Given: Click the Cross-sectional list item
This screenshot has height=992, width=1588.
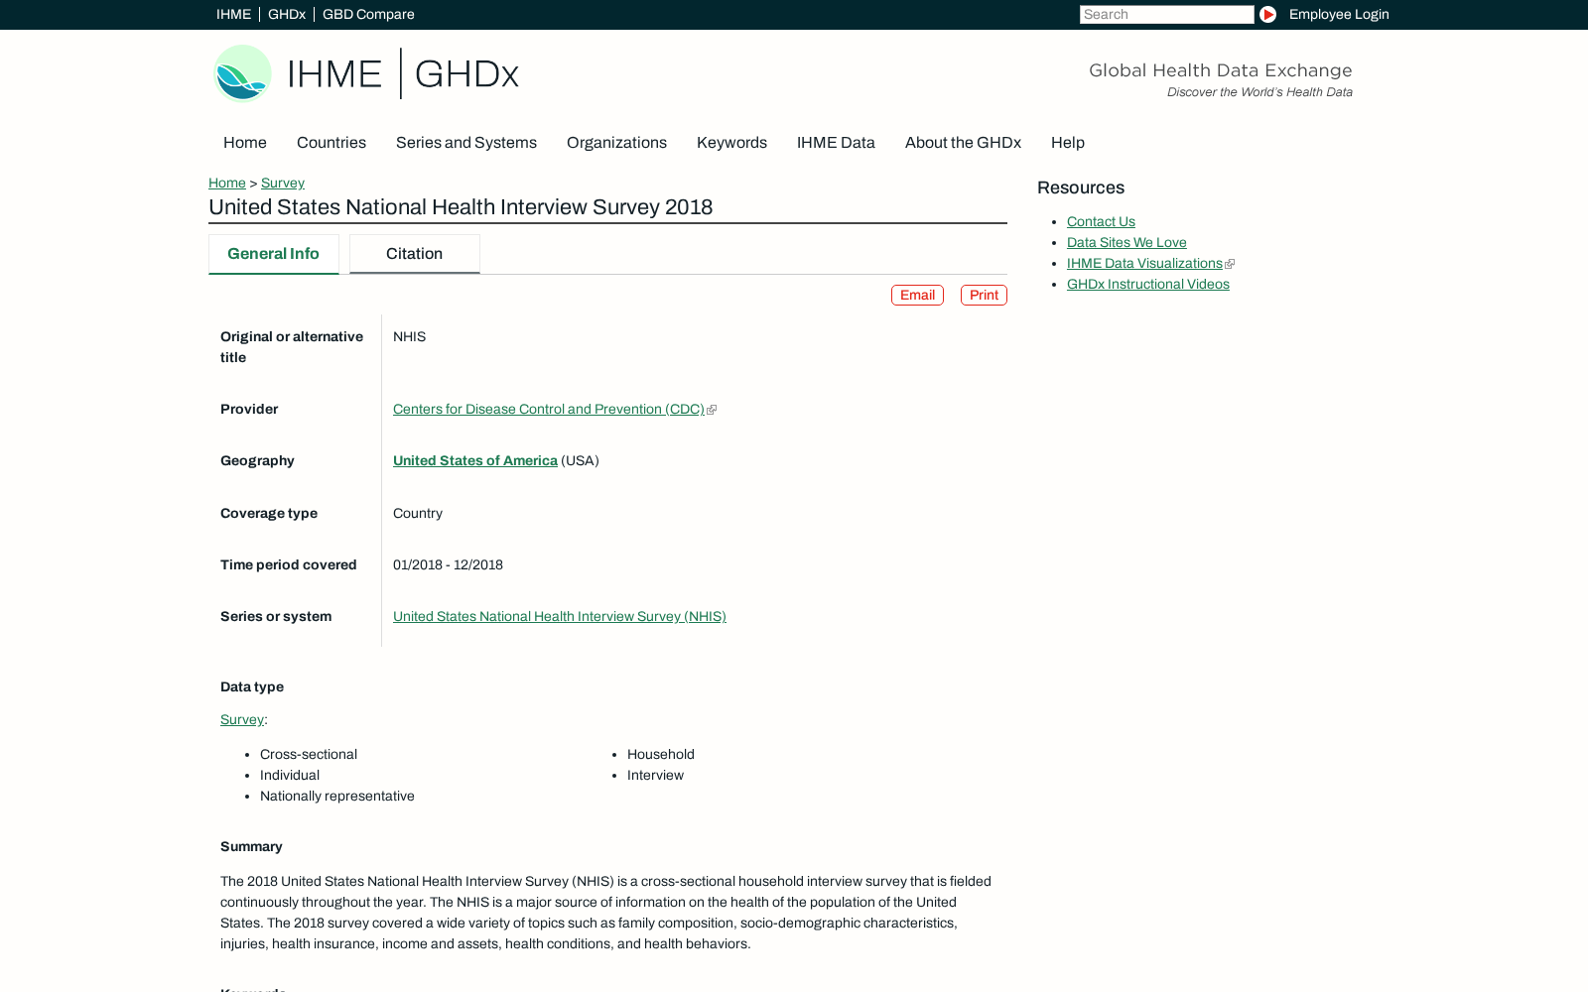Looking at the screenshot, I should (309, 754).
